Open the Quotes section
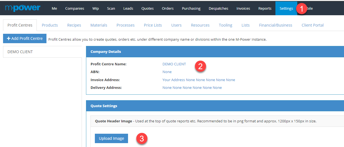The width and height of the screenshot is (344, 147). (x=147, y=8)
